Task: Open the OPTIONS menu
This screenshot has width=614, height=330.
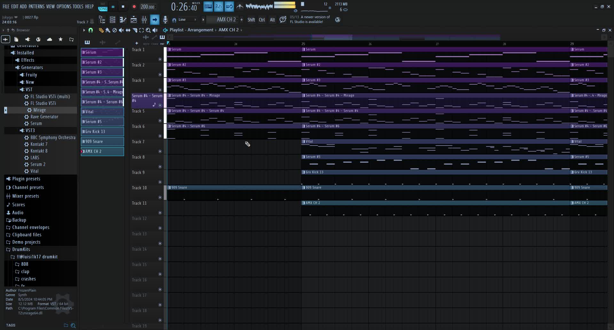Action: point(64,6)
